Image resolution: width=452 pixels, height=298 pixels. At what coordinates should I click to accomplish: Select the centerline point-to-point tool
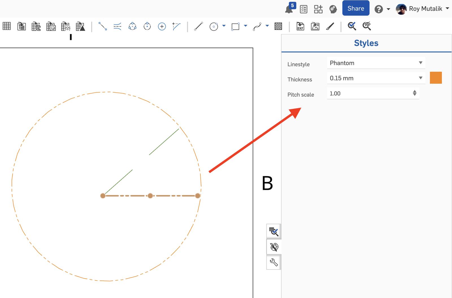(x=103, y=27)
